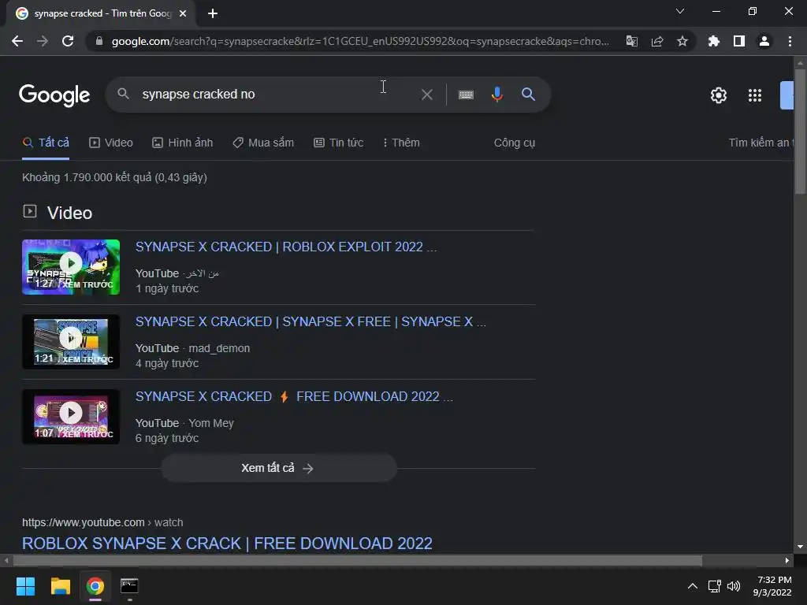Play the 1:07 video thumbnail preview

(x=71, y=417)
